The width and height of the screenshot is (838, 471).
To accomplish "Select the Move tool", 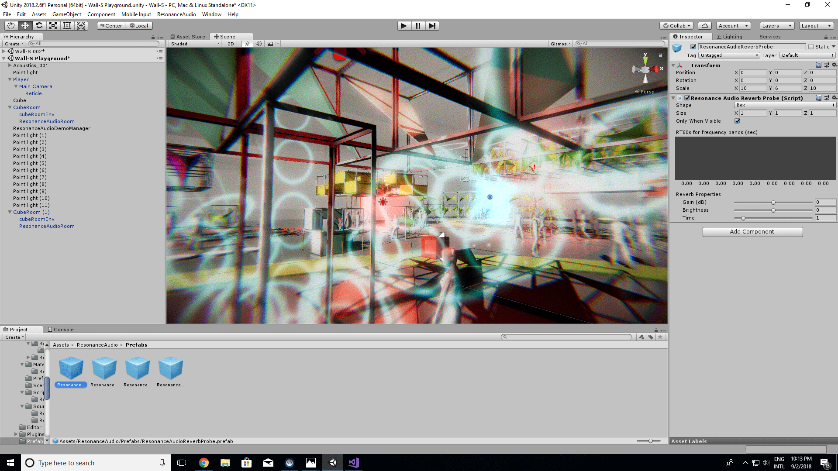I will pyautogui.click(x=25, y=26).
